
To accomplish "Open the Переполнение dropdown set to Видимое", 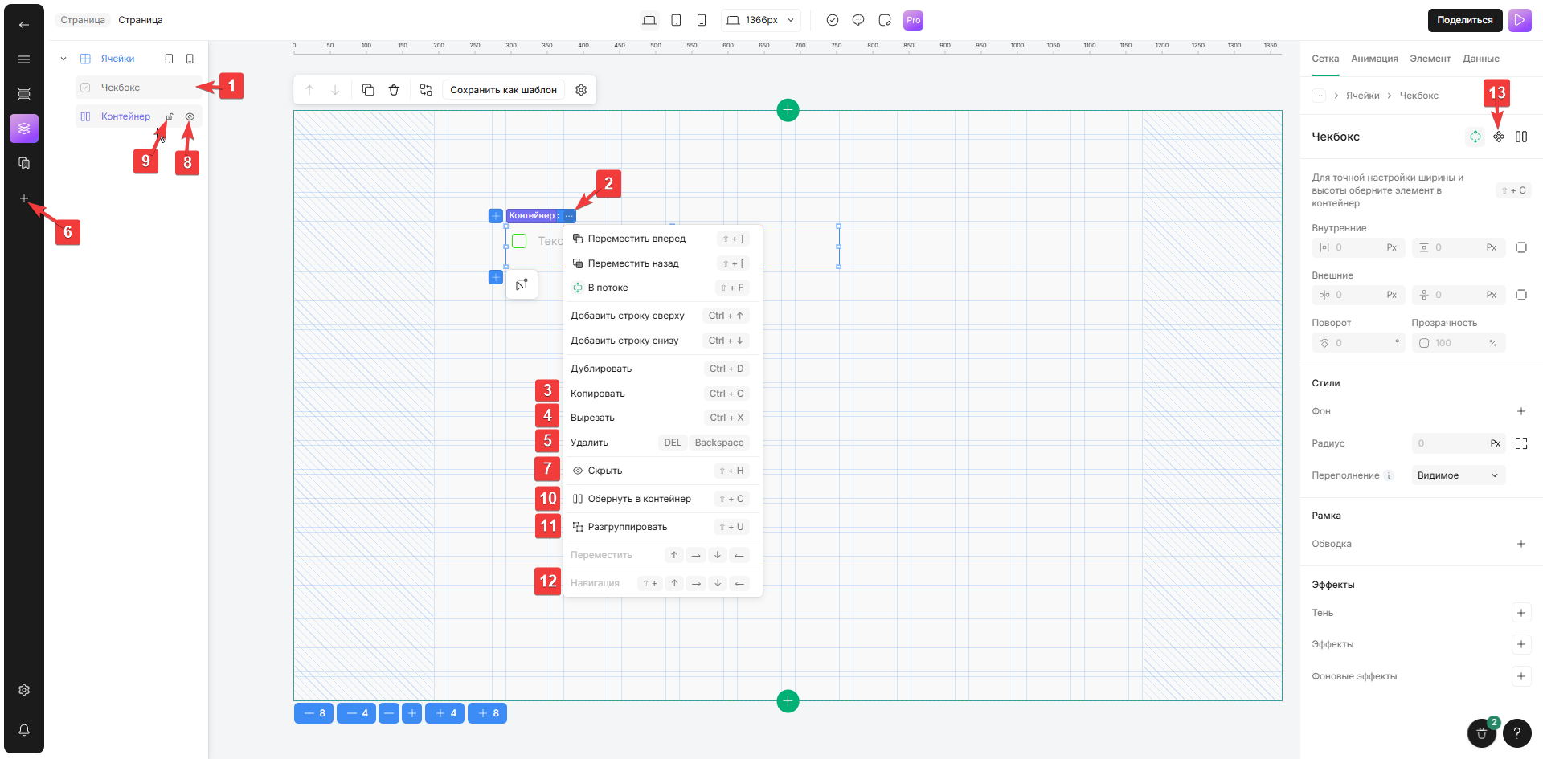I will 1458,475.
